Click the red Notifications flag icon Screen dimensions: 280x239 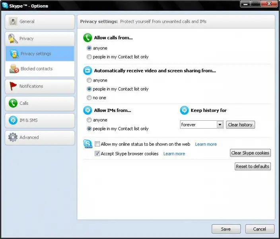(13, 86)
